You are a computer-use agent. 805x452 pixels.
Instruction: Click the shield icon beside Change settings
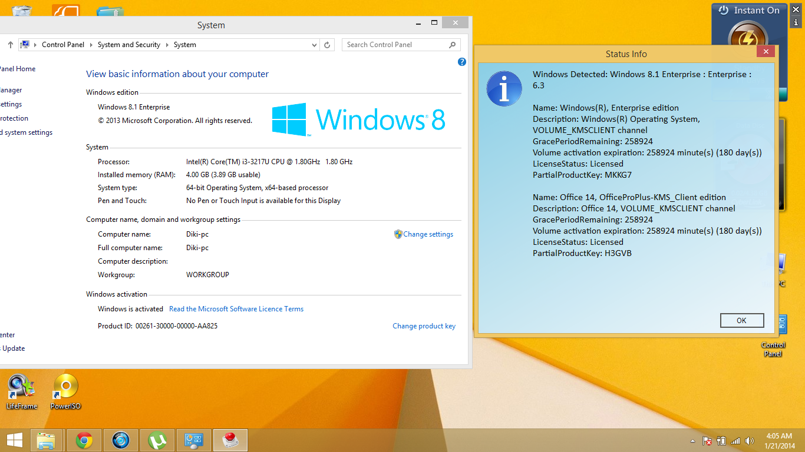point(398,234)
